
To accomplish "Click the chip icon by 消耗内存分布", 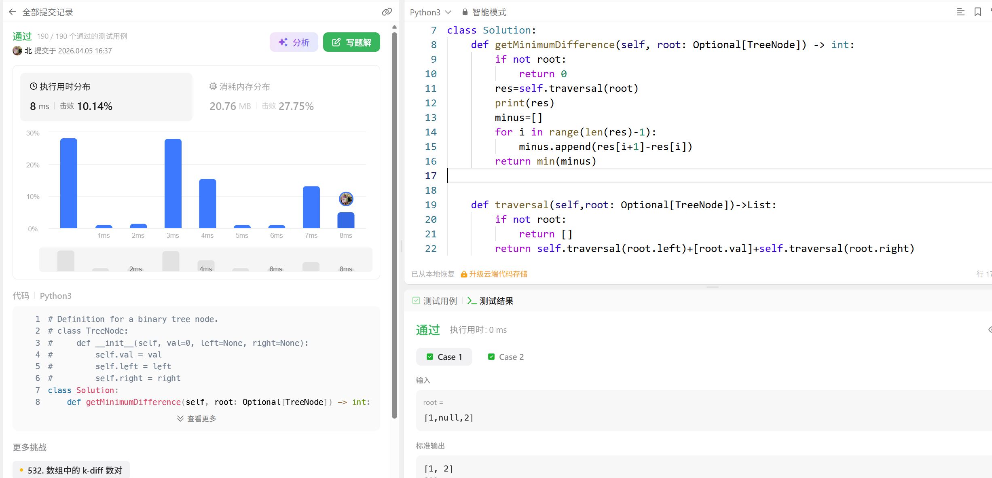I will pos(213,86).
